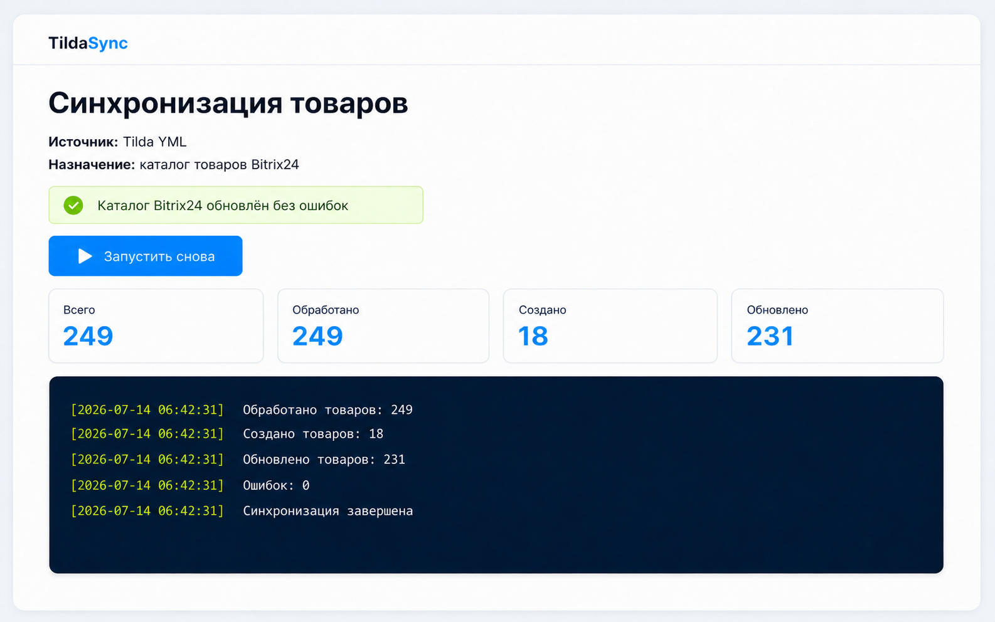Image resolution: width=995 pixels, height=622 pixels.
Task: Click the log line Обновлено товаров: 231
Action: (238, 460)
